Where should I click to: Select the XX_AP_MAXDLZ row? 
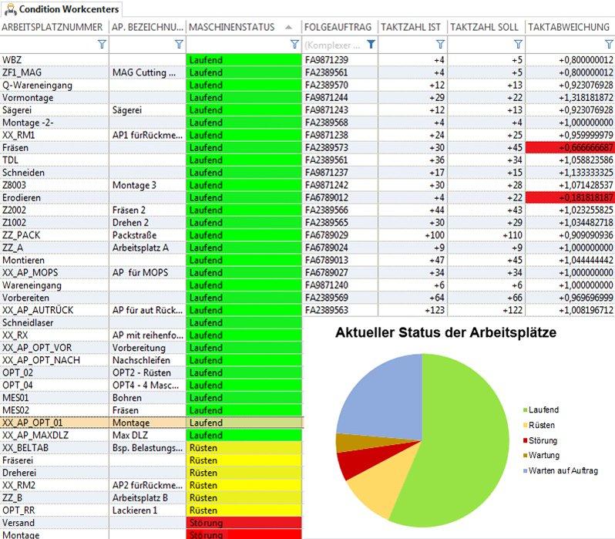[151, 436]
